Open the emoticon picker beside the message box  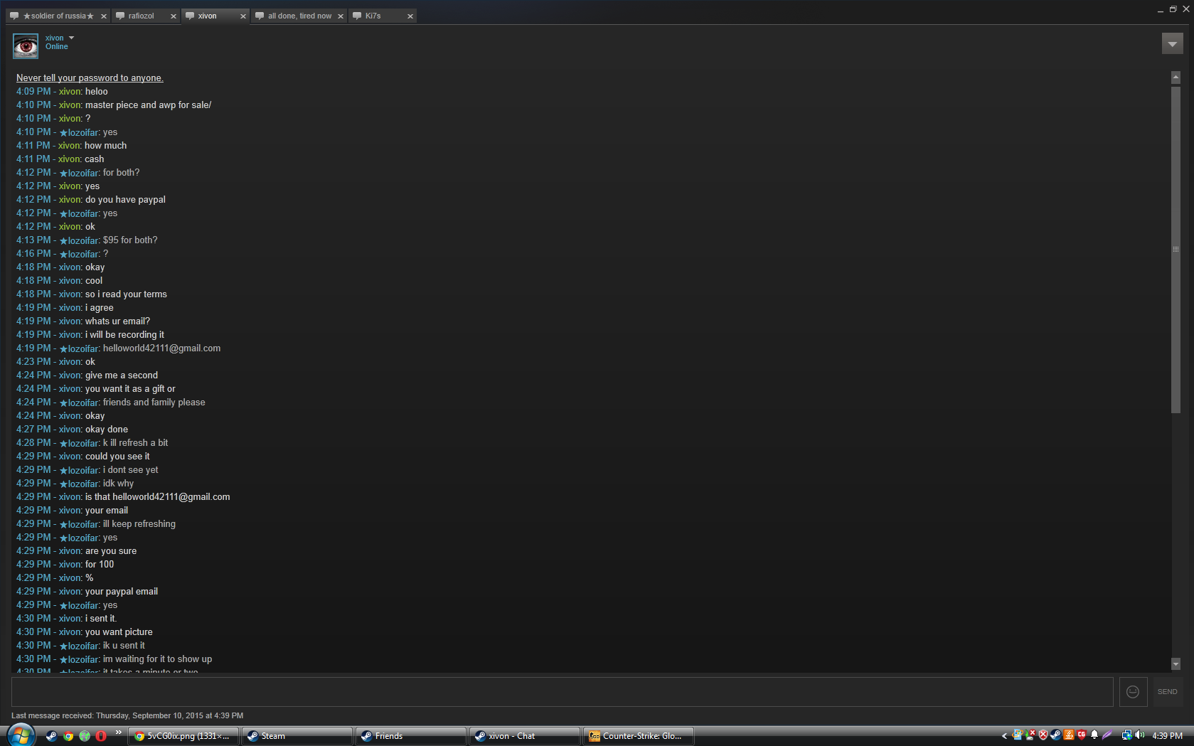(x=1133, y=692)
